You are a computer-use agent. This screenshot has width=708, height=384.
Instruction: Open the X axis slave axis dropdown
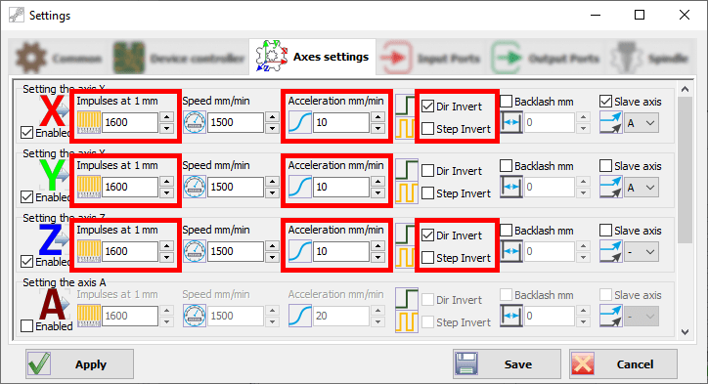coord(642,123)
